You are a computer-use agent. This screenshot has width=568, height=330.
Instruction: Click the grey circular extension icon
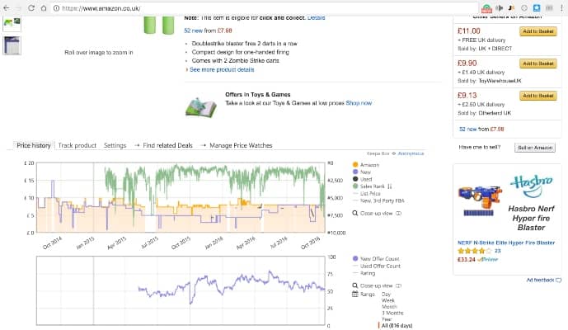[524, 8]
